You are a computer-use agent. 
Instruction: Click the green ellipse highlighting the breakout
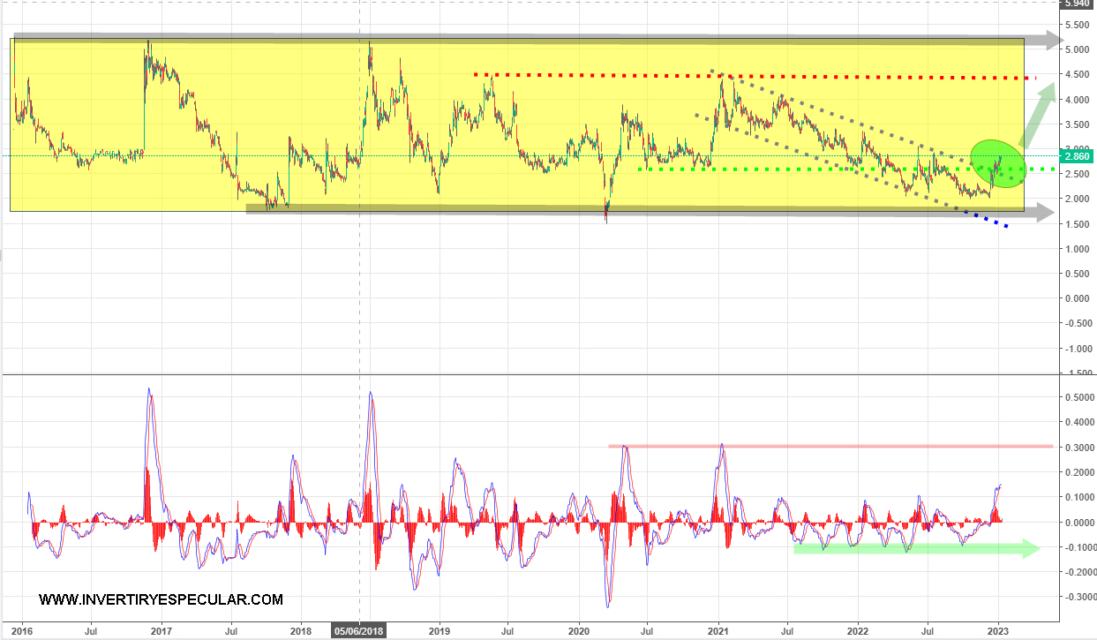(998, 163)
